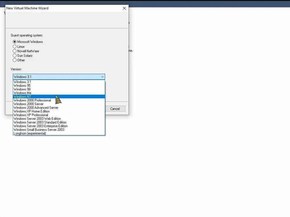The width and height of the screenshot is (290, 217).
Task: Choose Windows 3.1 from the list
Action: 59,82
